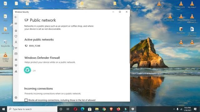Select the cancelation of business Word document
The image size is (200, 112).
(192, 31)
